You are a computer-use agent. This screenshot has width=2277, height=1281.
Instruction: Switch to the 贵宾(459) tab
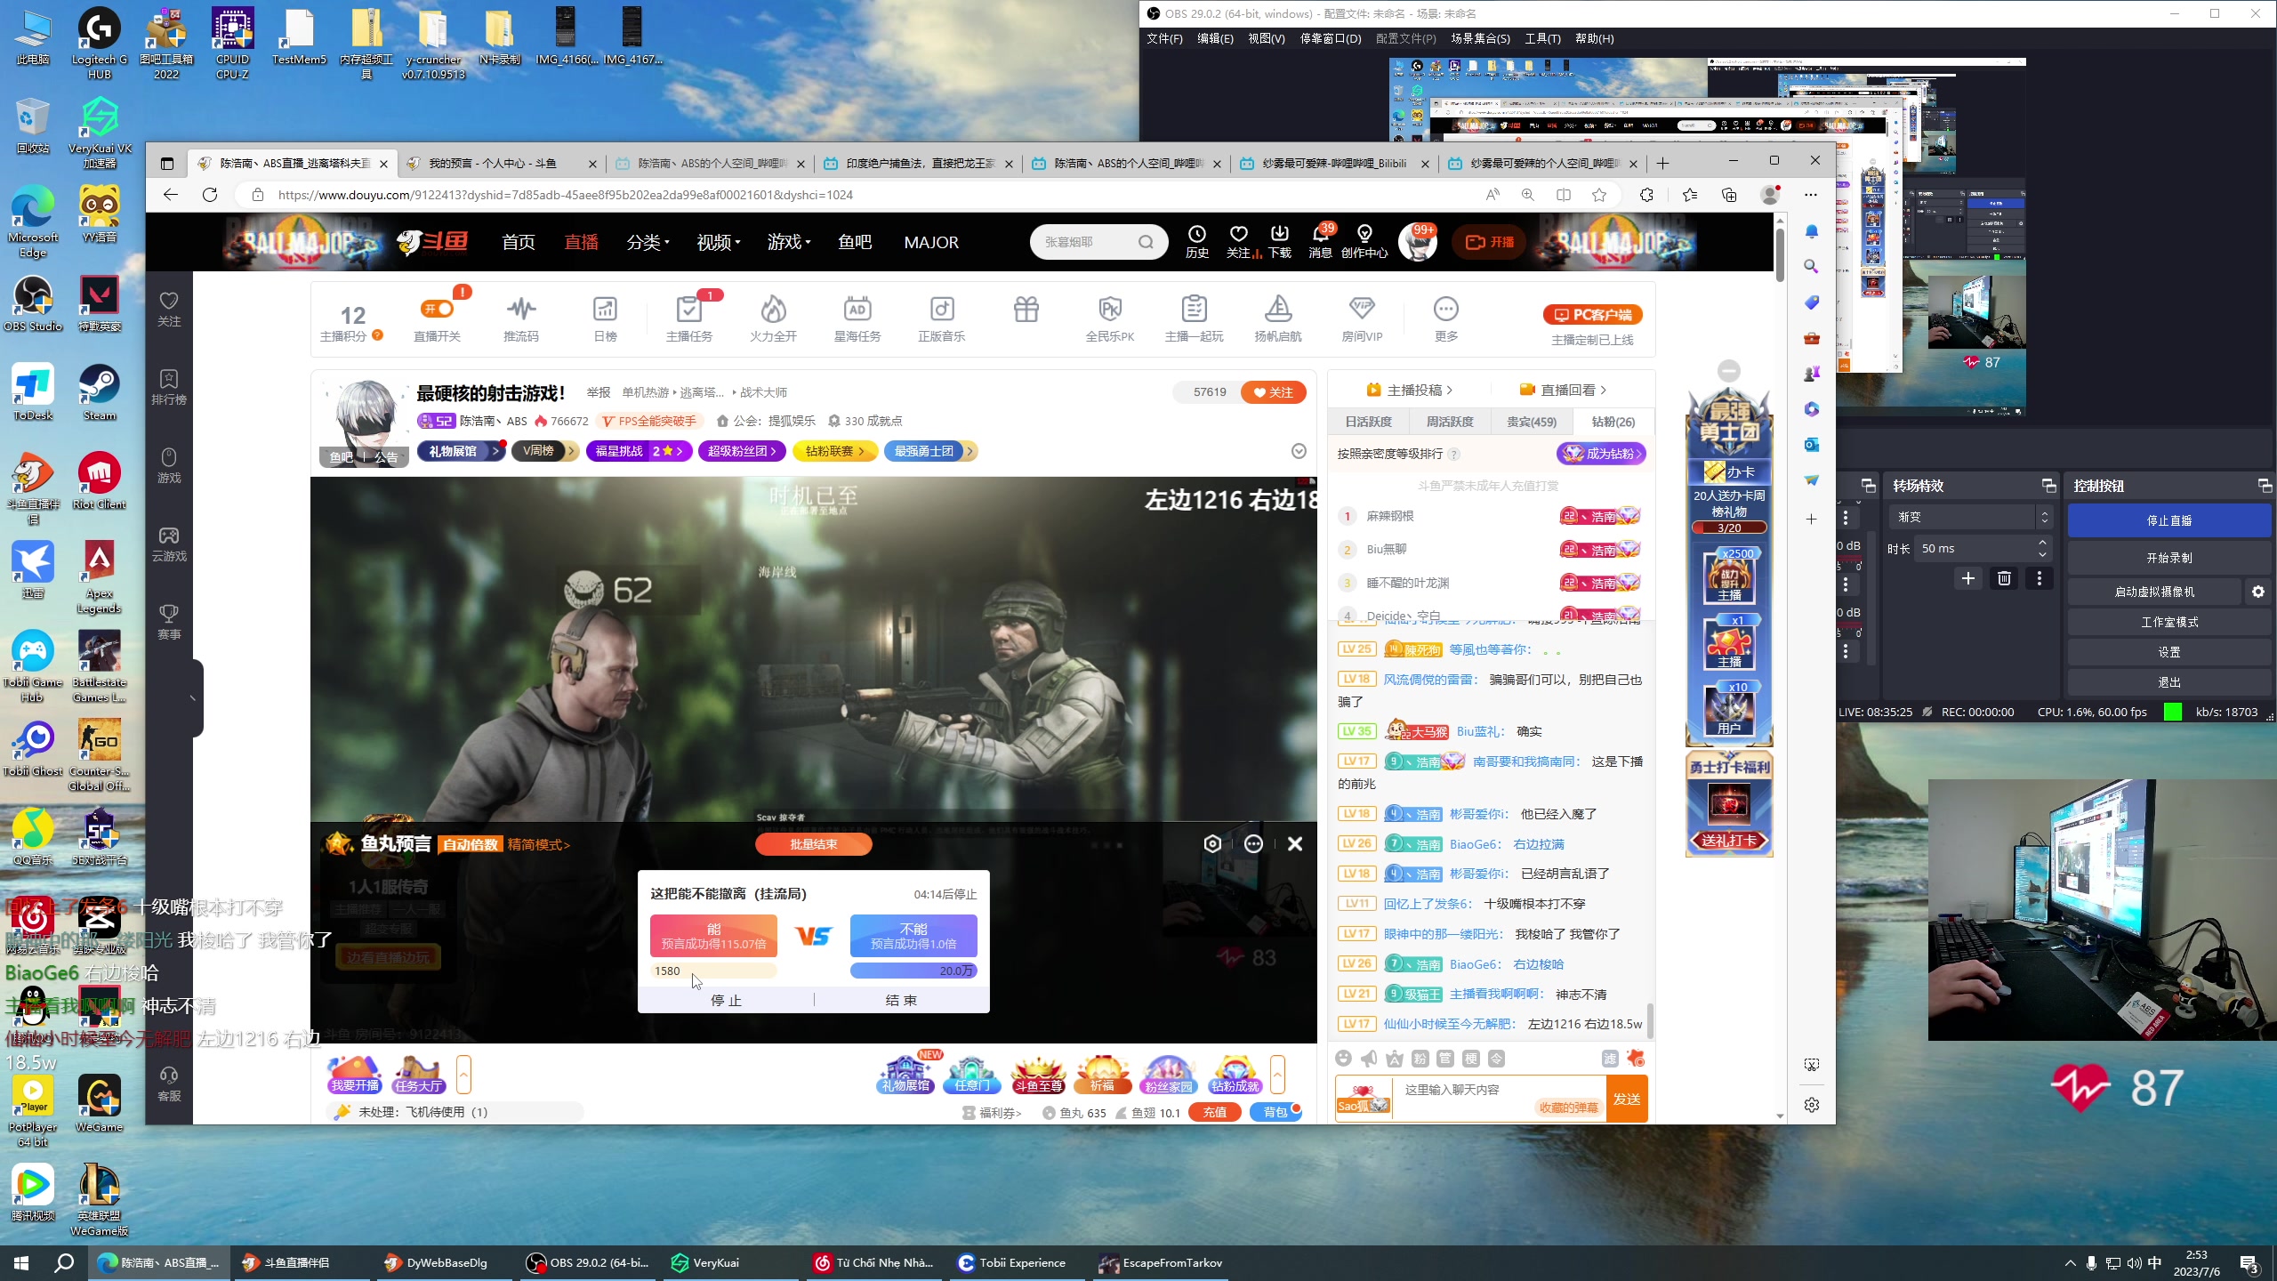point(1531,422)
